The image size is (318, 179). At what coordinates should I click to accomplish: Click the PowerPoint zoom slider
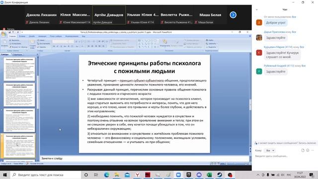237,164
